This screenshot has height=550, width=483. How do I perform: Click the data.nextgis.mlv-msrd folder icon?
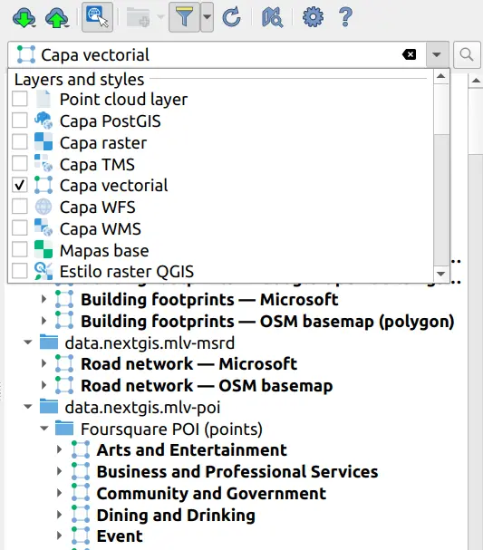(49, 342)
